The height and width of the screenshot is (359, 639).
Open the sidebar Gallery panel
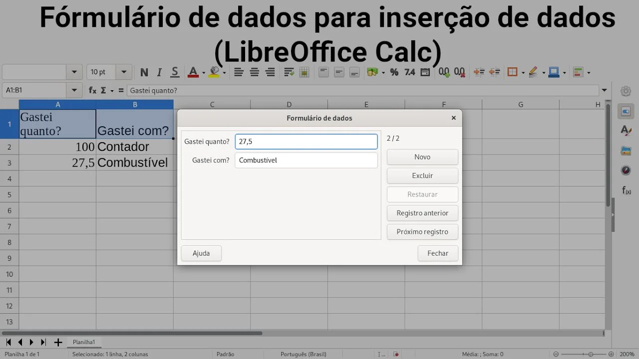[x=626, y=151]
